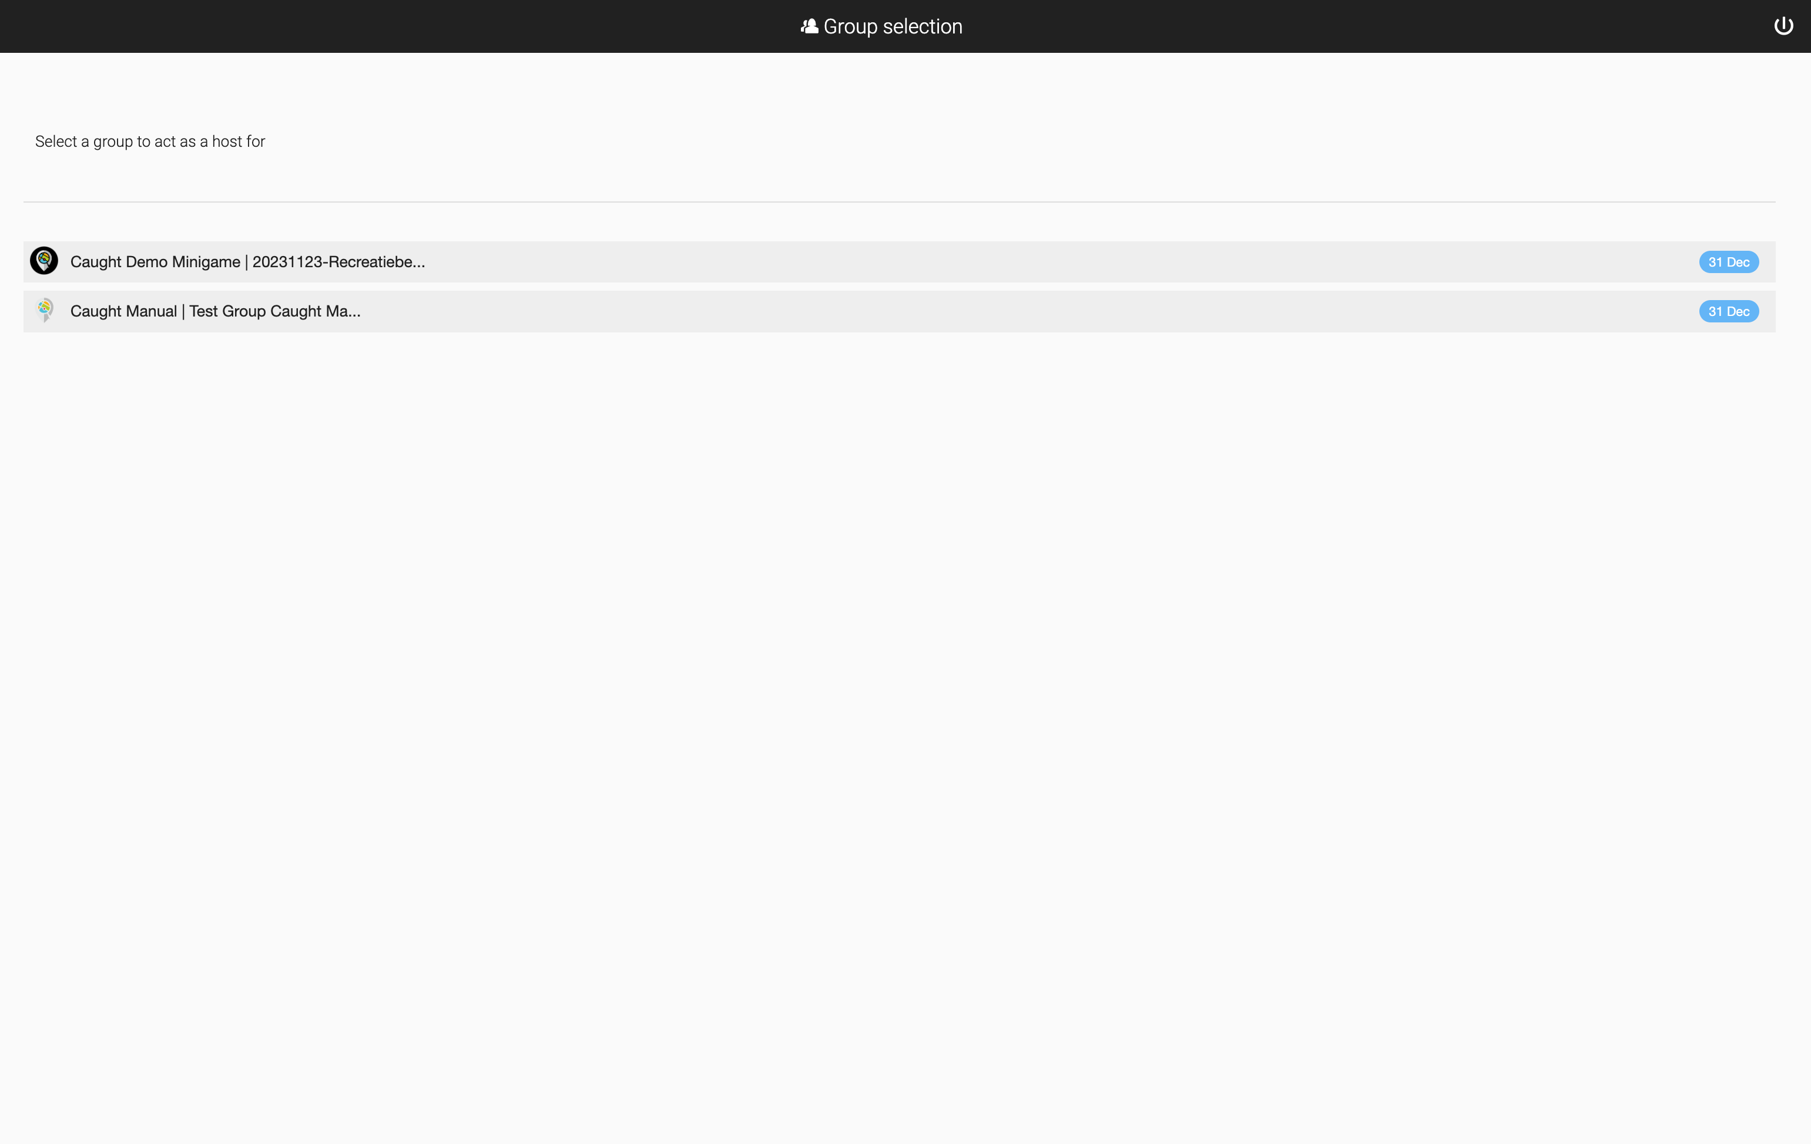Click the power/logout icon in top right
The height and width of the screenshot is (1144, 1811).
point(1783,25)
